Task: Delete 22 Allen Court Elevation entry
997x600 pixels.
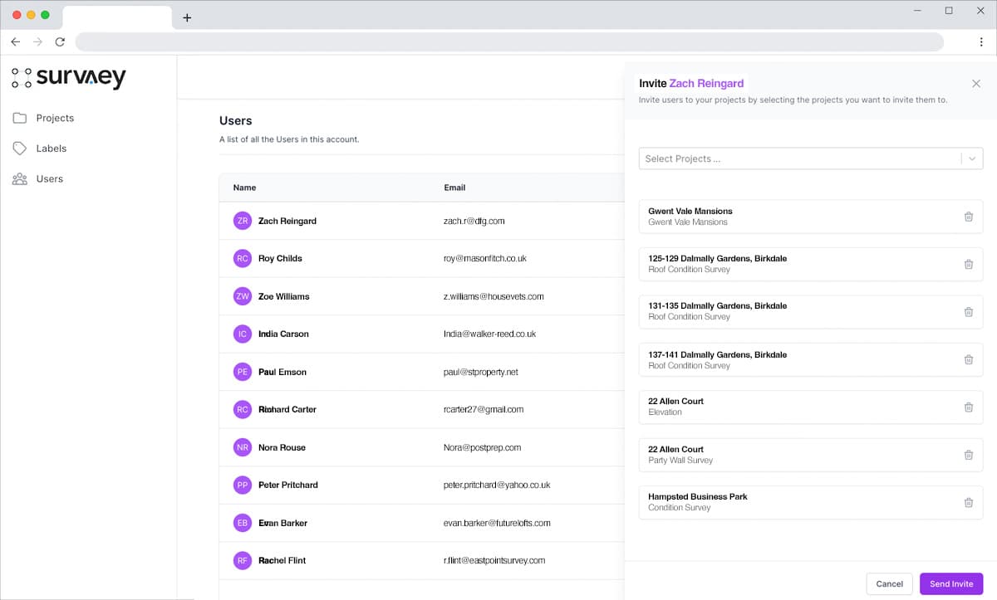Action: tap(968, 407)
